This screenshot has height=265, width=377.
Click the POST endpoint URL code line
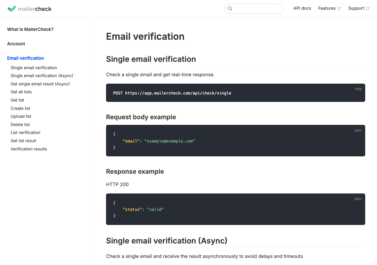pyautogui.click(x=172, y=93)
